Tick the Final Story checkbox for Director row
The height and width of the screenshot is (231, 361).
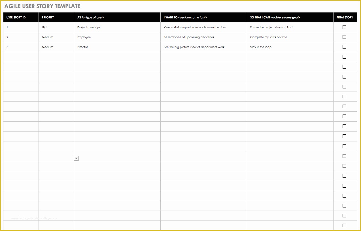[x=344, y=47]
